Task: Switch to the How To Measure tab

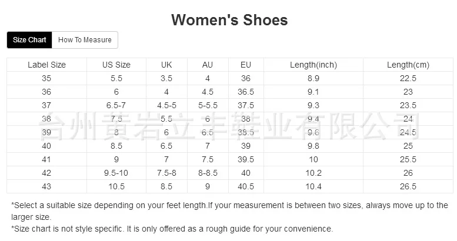Action: [x=85, y=40]
